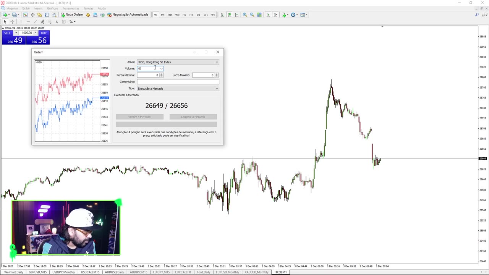Click the search magnifier icon
The height and width of the screenshot is (275, 489).
pos(477,15)
